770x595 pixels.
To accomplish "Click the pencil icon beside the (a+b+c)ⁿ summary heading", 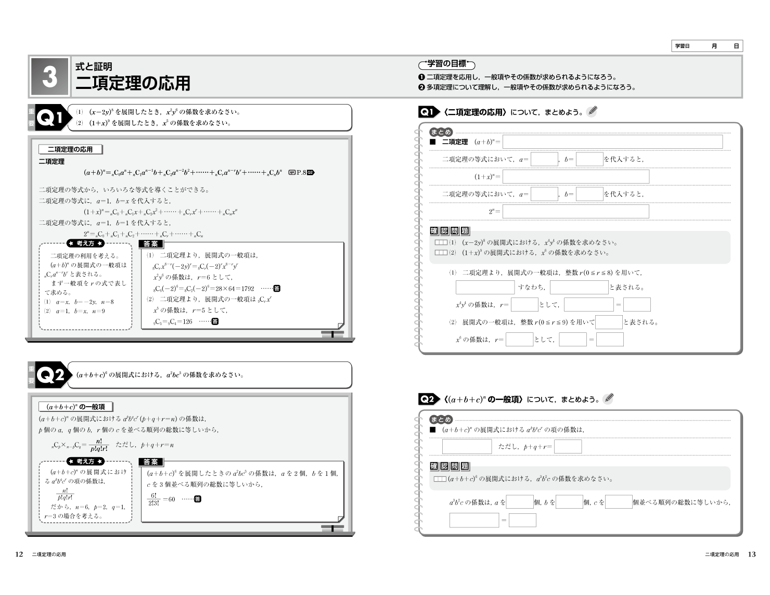I will tap(608, 398).
